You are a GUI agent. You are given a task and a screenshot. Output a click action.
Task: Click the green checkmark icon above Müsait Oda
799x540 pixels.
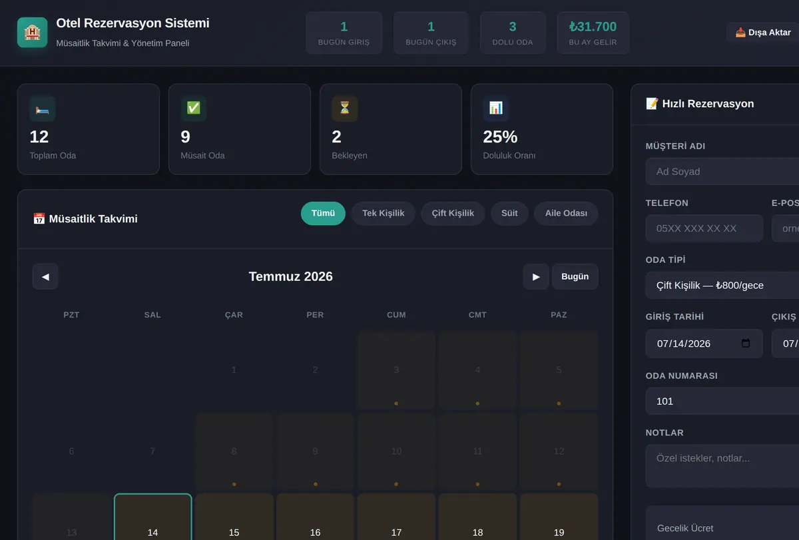193,108
